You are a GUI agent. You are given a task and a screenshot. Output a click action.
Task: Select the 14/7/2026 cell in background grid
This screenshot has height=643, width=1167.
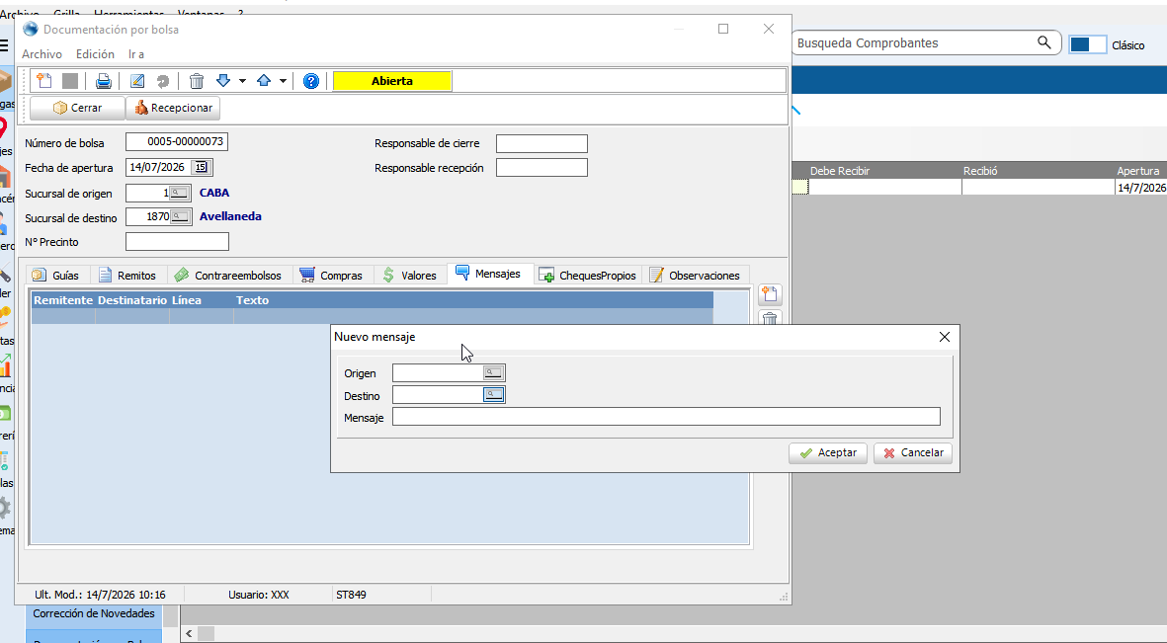(x=1141, y=188)
